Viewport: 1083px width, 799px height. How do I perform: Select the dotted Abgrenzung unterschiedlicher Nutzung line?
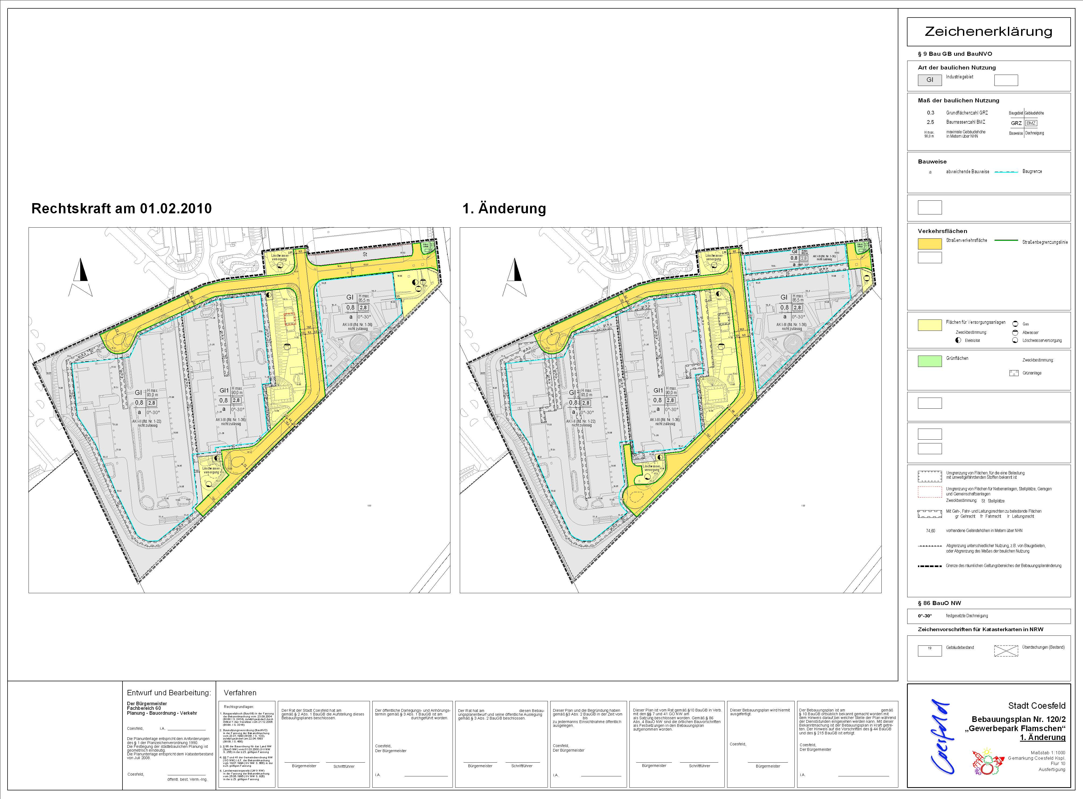pos(930,546)
